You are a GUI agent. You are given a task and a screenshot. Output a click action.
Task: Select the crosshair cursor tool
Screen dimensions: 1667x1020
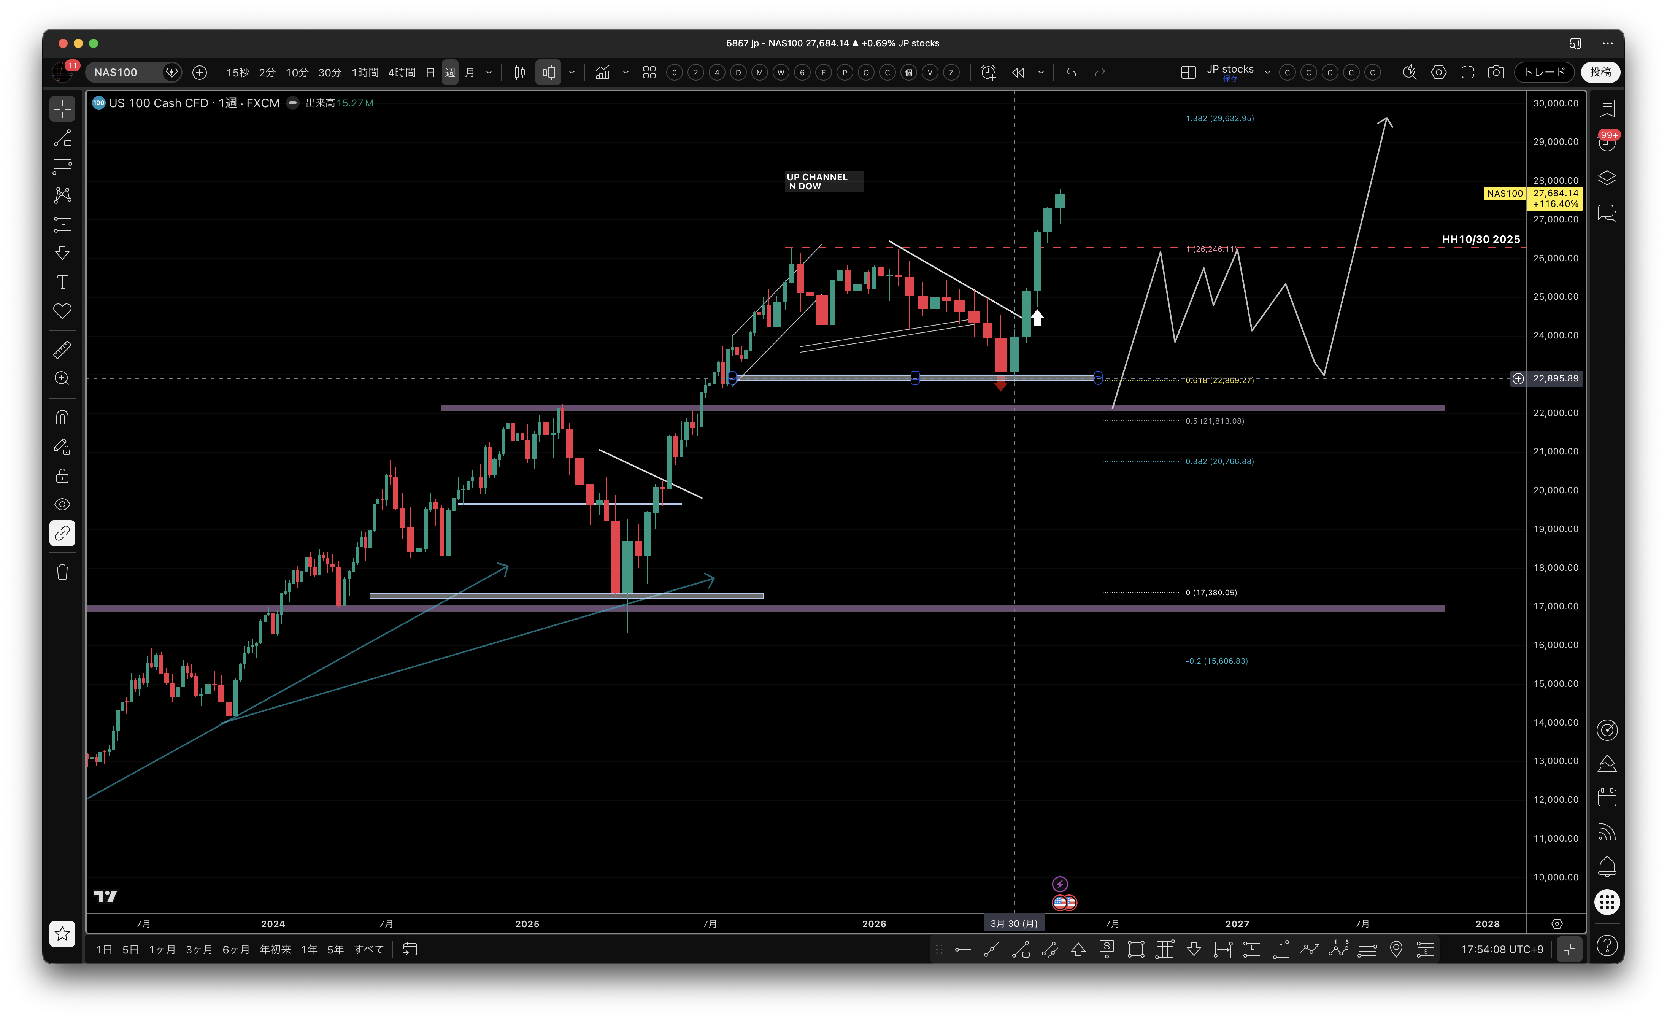[x=62, y=109]
